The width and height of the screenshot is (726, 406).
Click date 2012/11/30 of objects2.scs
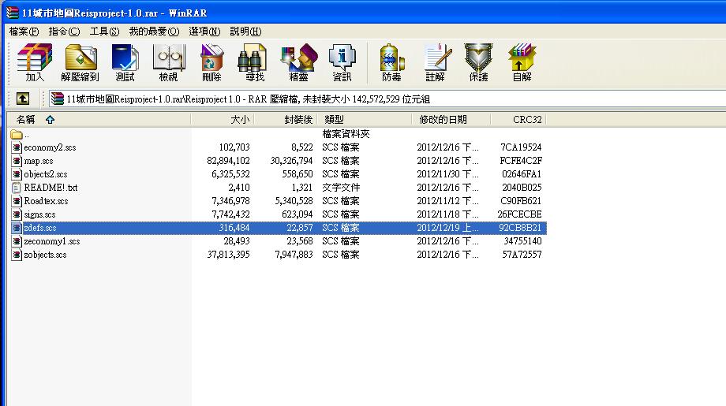point(447,174)
